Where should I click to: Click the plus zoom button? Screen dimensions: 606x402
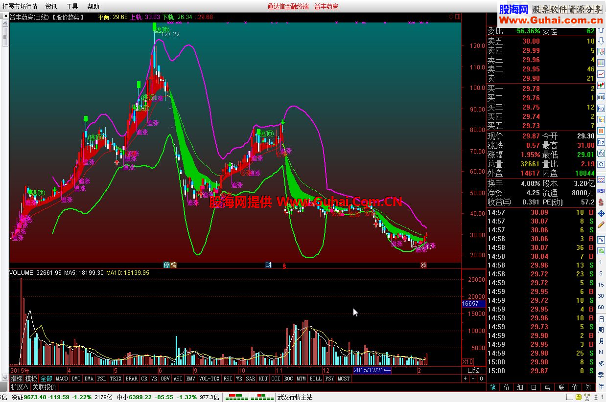(x=465, y=379)
